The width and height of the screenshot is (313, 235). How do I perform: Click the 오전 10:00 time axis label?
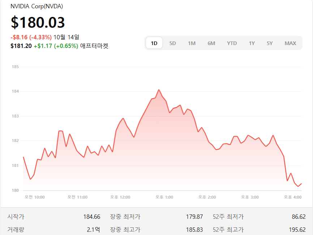35,197
